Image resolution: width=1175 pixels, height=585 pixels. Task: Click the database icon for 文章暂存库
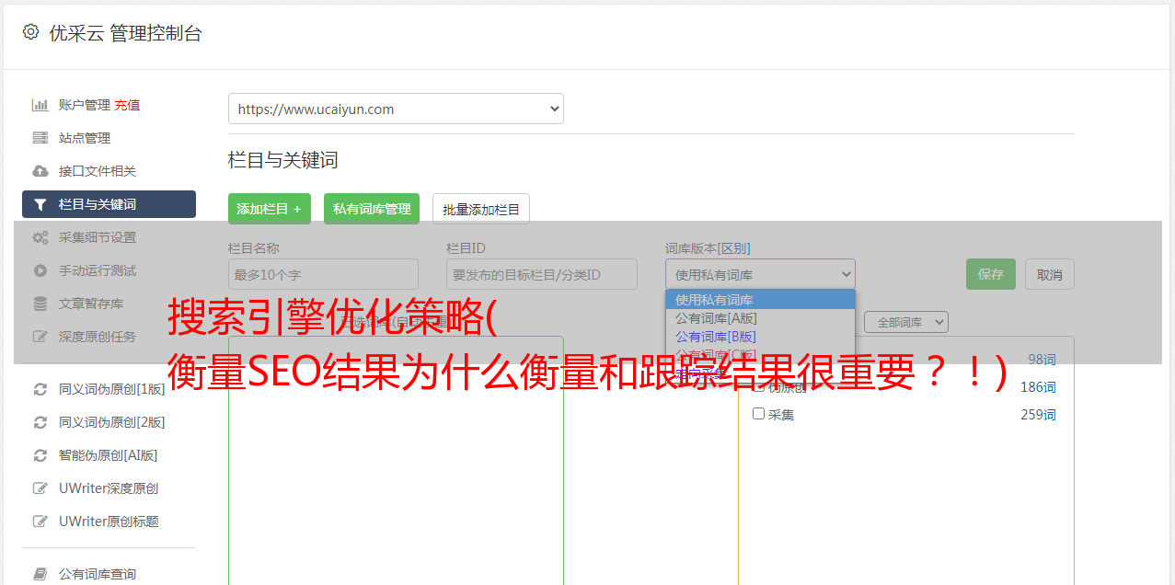[40, 304]
